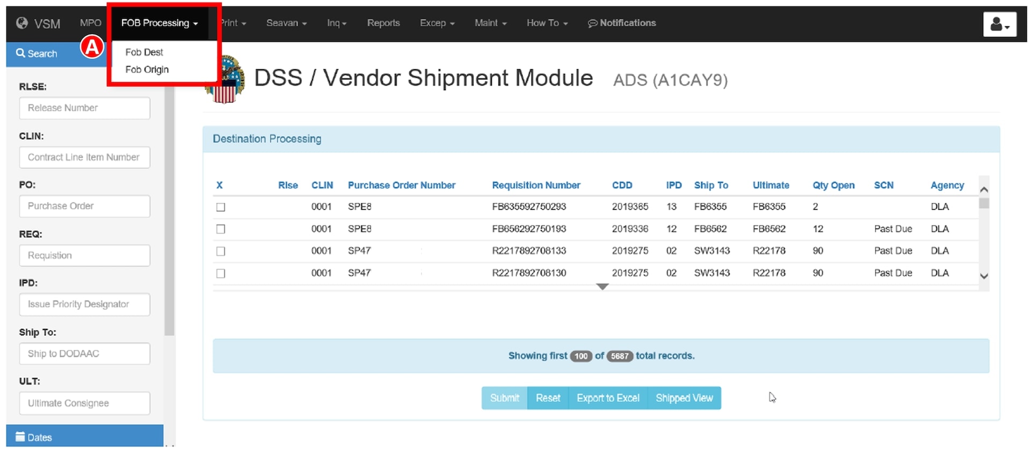
Task: Open the Reports menu item
Action: (x=383, y=23)
